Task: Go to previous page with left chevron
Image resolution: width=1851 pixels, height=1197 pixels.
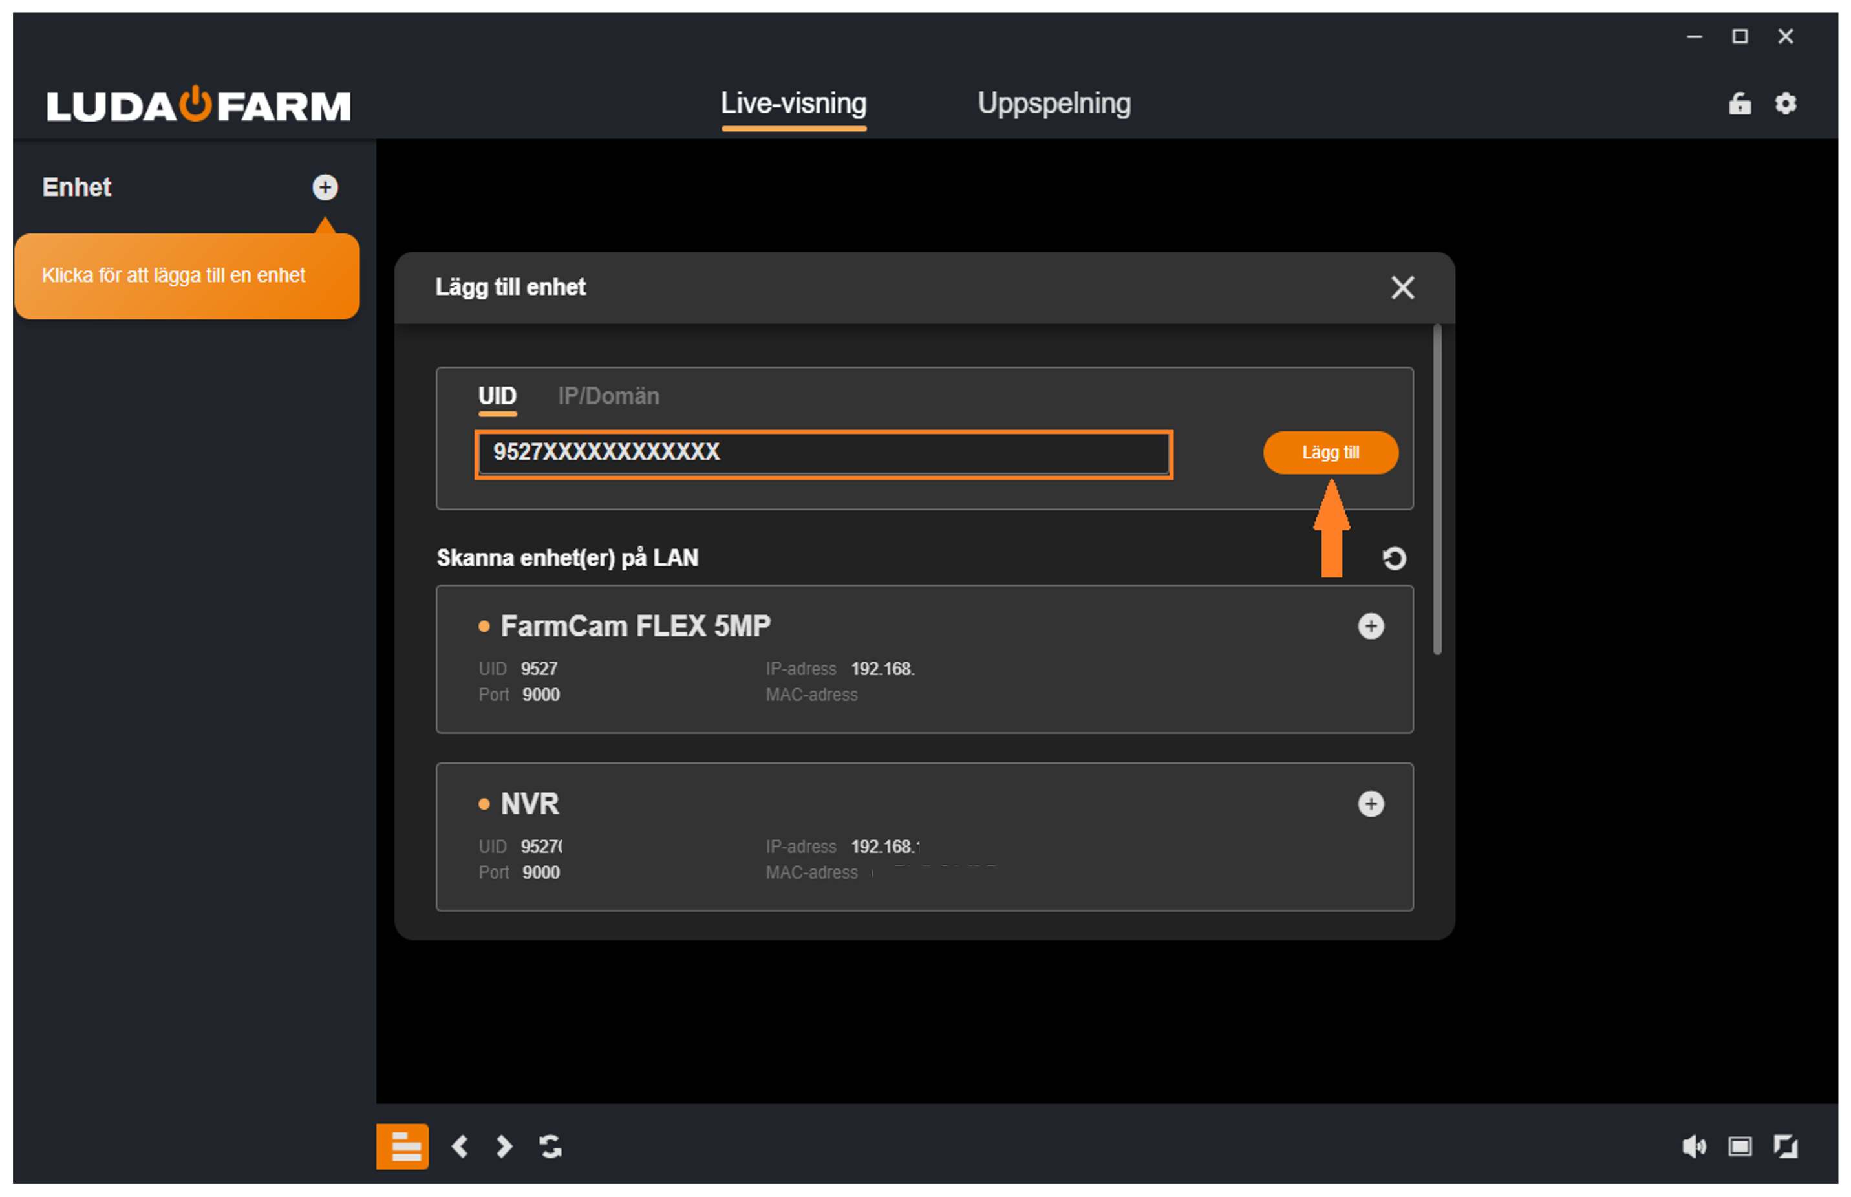Action: coord(460,1146)
